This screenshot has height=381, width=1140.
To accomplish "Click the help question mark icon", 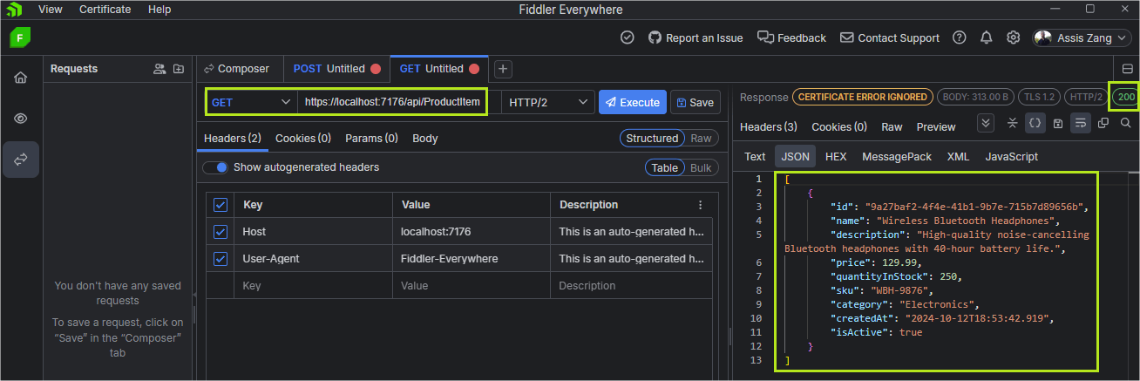I will coord(960,37).
